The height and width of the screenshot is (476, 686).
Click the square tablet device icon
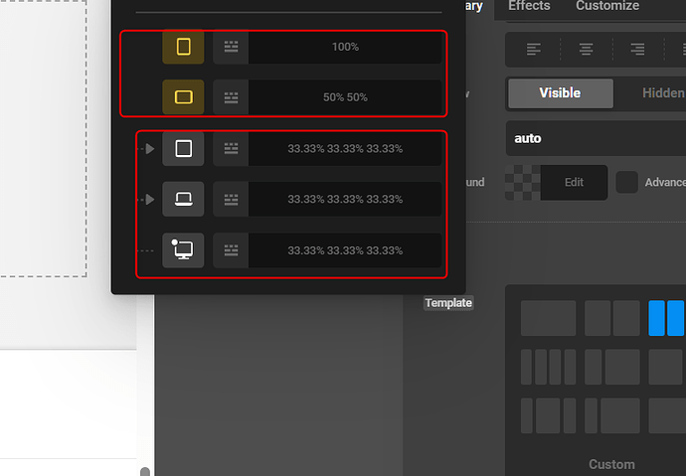(183, 148)
